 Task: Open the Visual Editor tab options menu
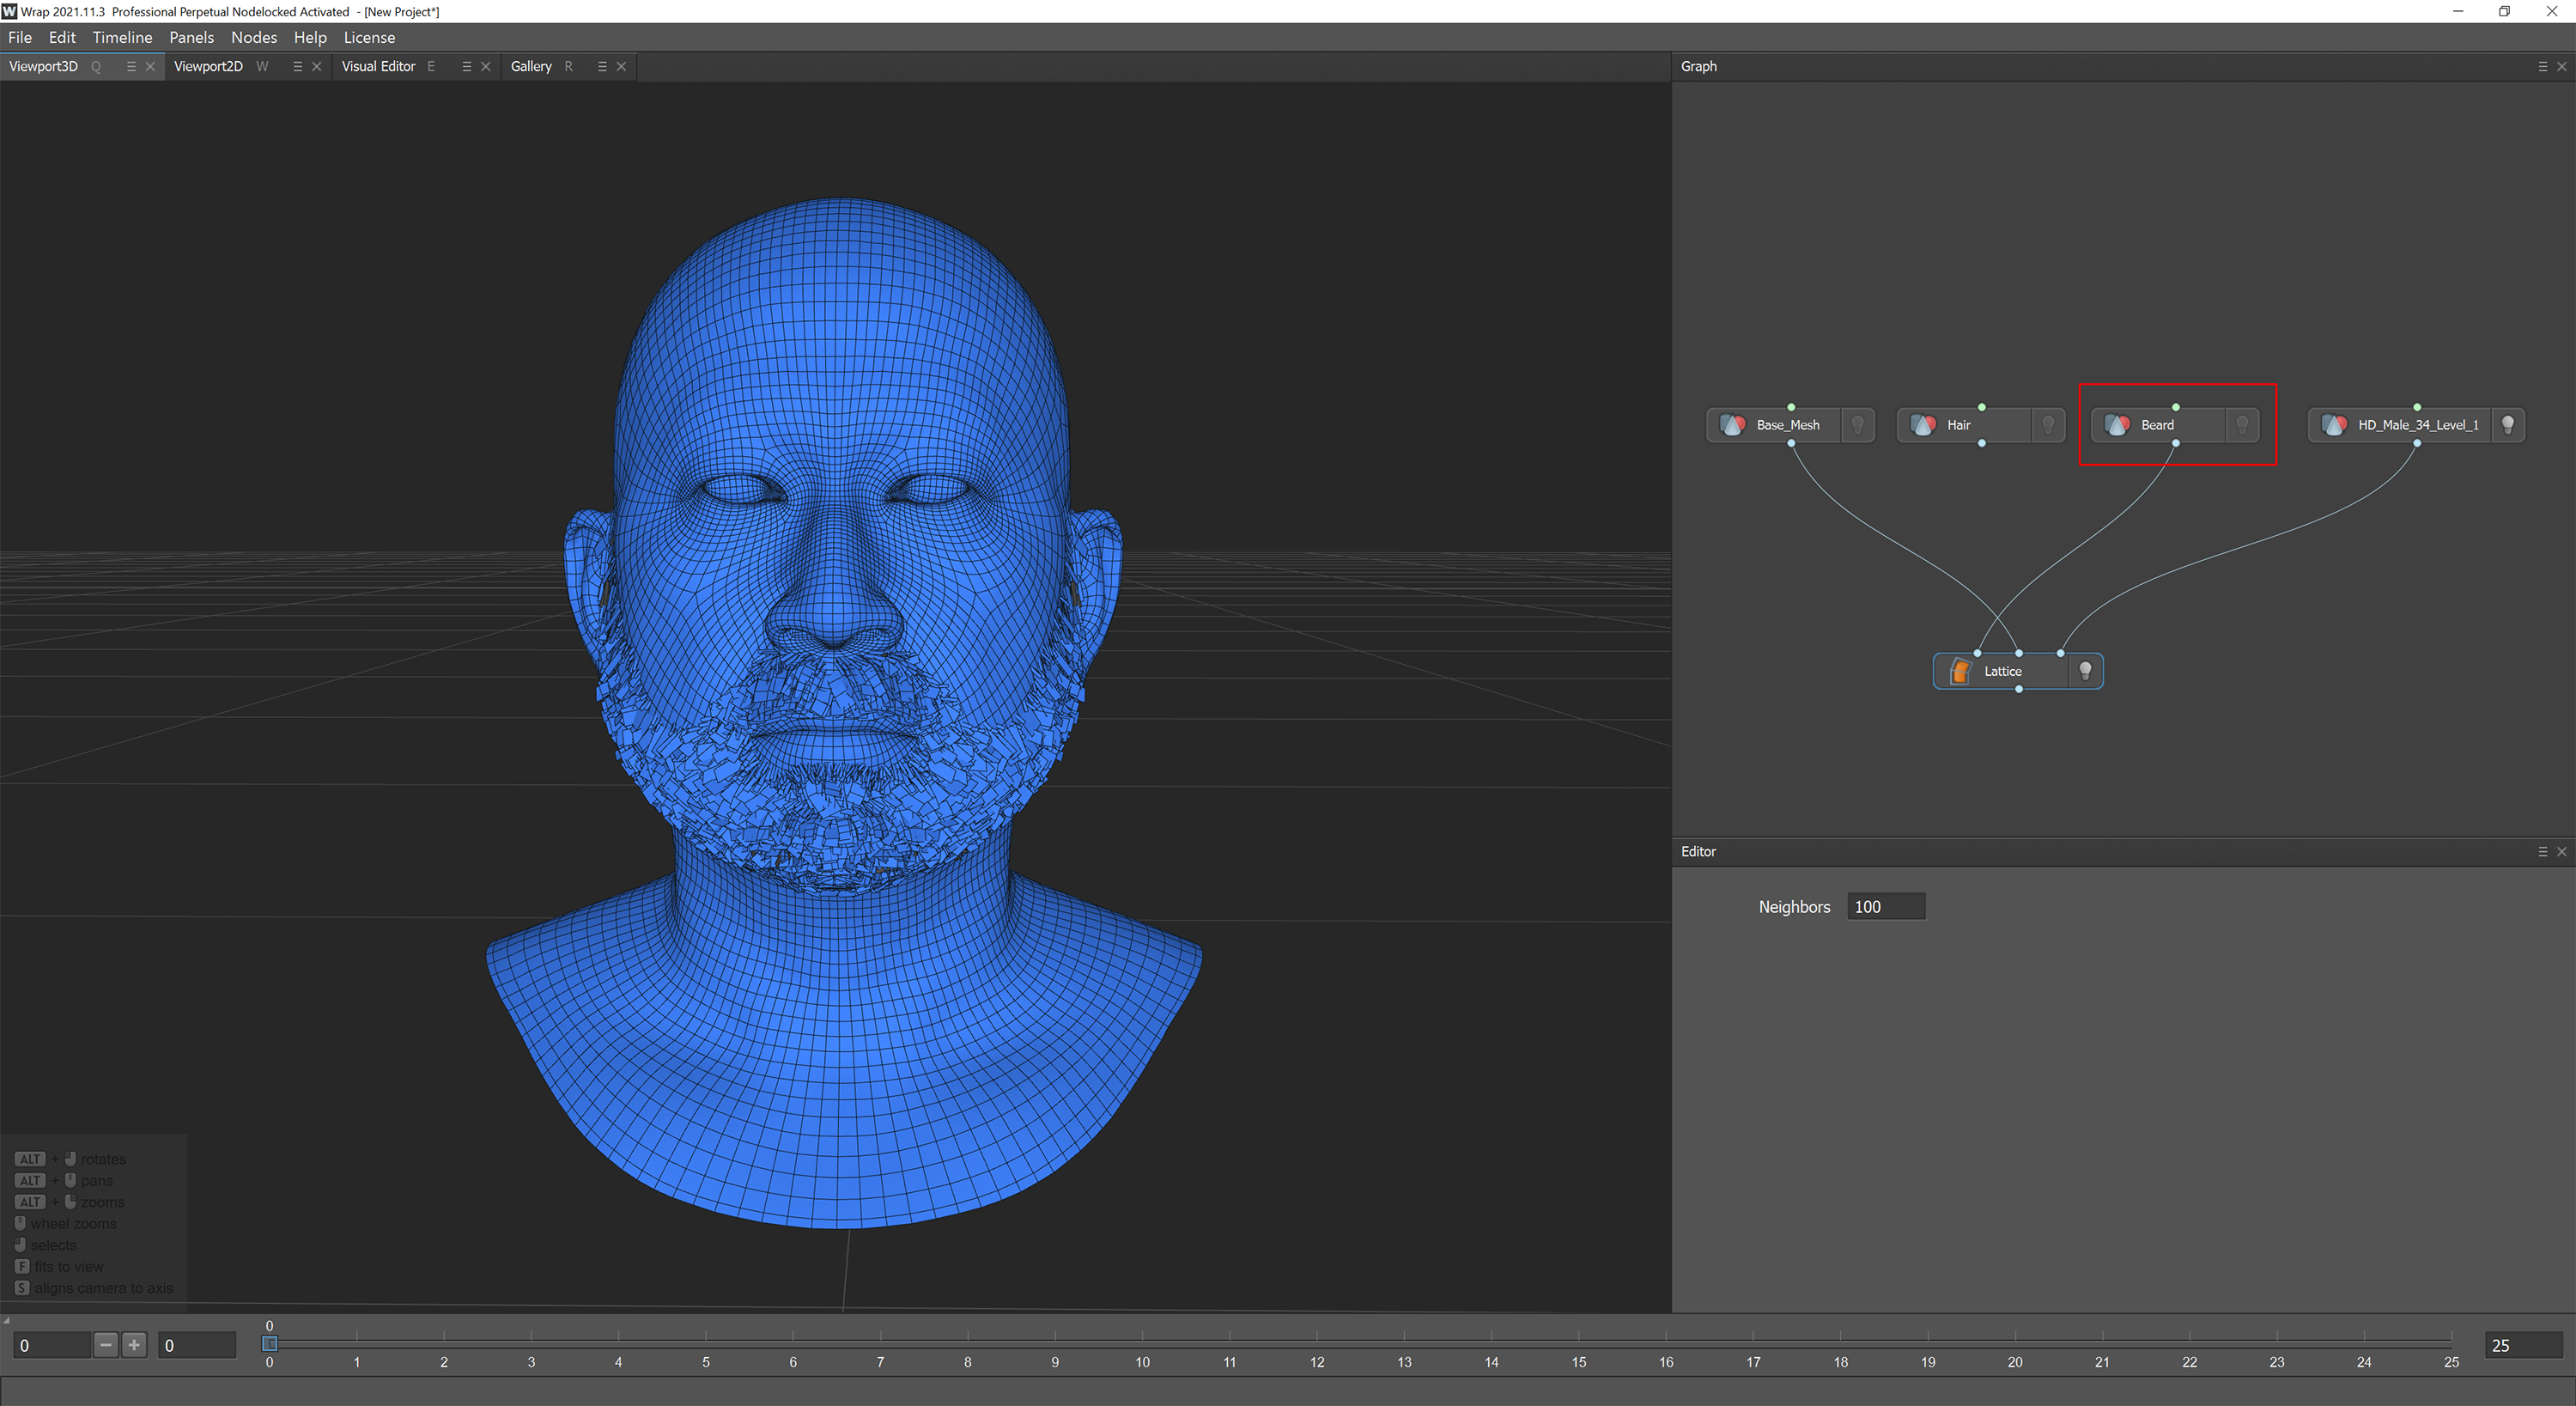(x=466, y=66)
